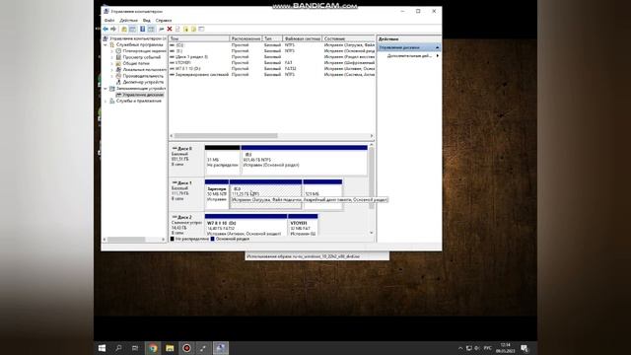Open the Файл menu
This screenshot has width=631, height=355.
point(109,20)
